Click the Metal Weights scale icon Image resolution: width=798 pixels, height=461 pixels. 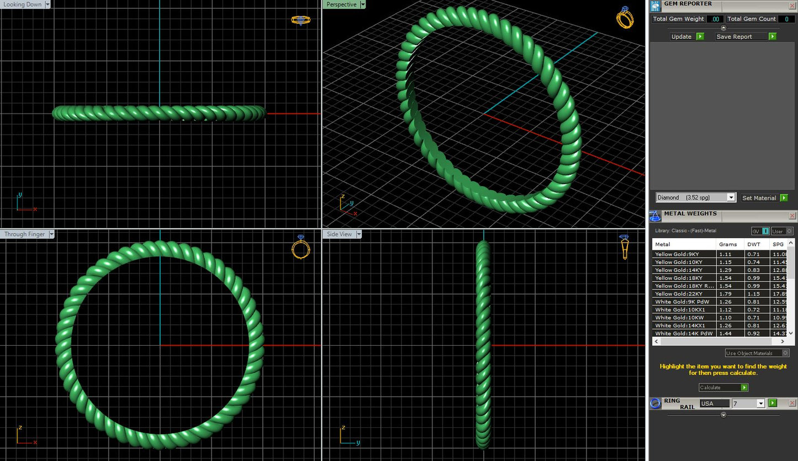point(655,216)
